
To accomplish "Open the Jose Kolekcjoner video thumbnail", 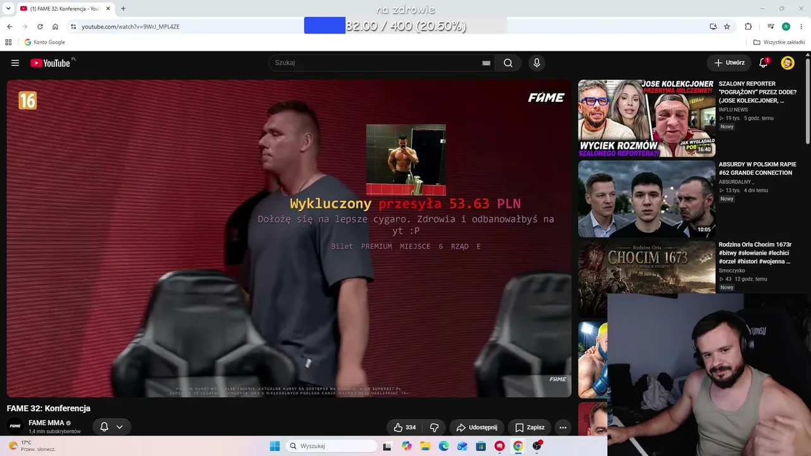I will click(x=646, y=118).
